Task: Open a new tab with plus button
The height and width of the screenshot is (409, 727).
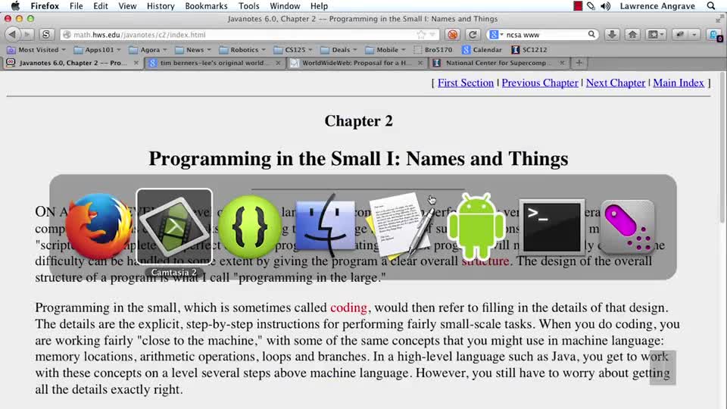Action: tap(579, 63)
